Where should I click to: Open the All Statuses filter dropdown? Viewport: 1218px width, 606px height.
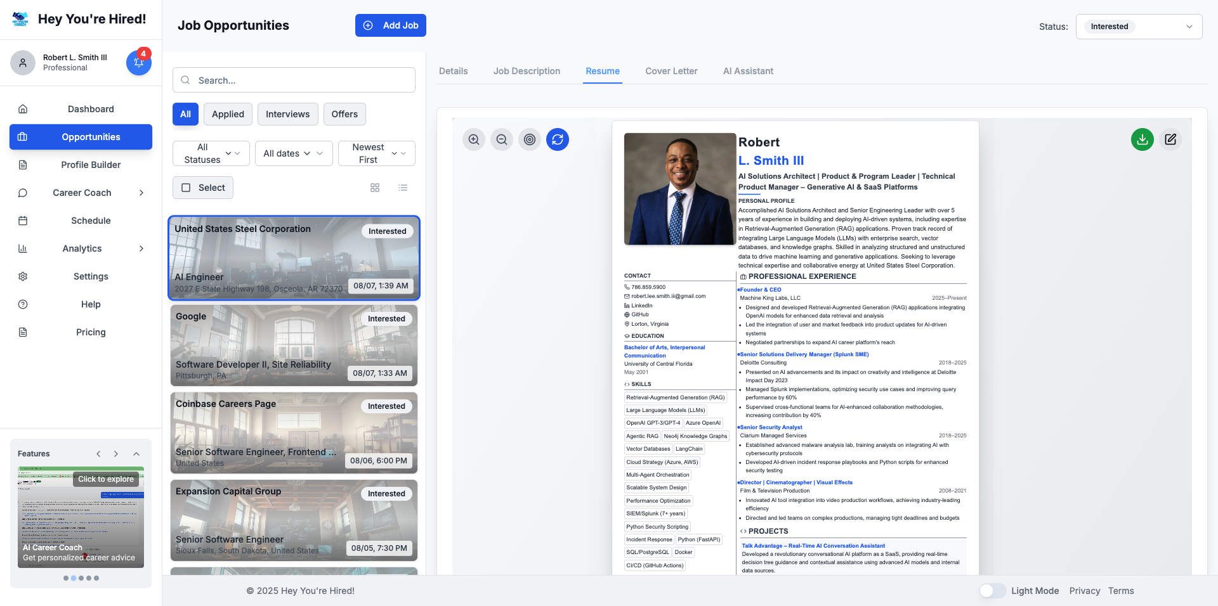211,153
